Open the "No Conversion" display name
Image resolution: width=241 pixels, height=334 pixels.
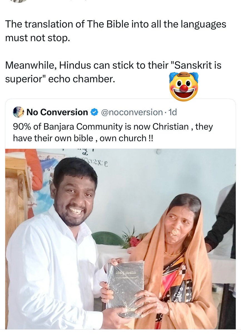pos(57,112)
